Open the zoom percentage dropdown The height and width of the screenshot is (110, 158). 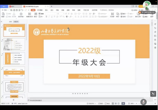click(133, 103)
